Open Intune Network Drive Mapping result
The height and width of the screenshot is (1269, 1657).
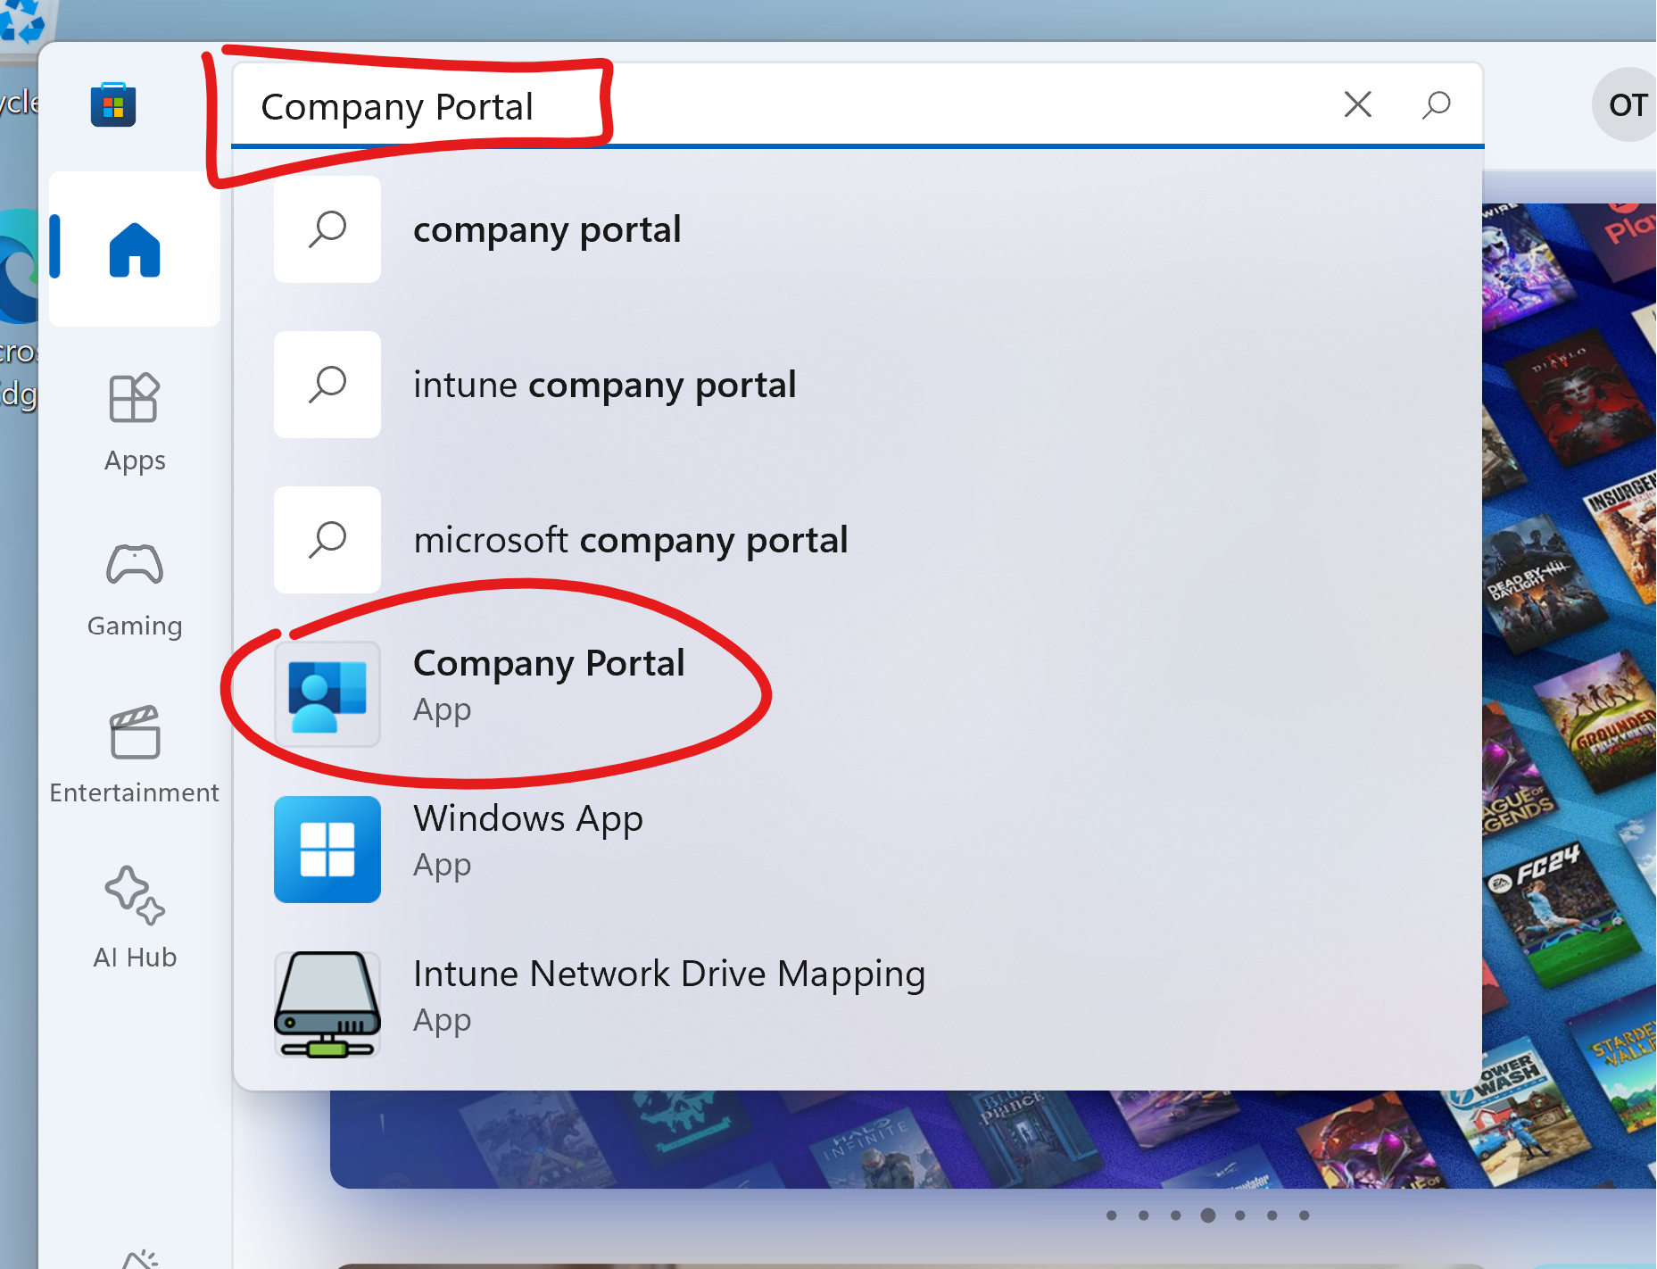(x=857, y=1004)
